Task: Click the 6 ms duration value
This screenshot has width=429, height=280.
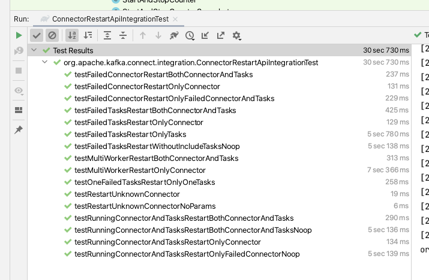Action: pyautogui.click(x=401, y=206)
